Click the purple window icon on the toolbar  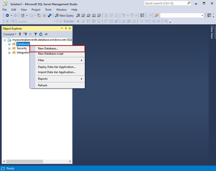click(209, 16)
